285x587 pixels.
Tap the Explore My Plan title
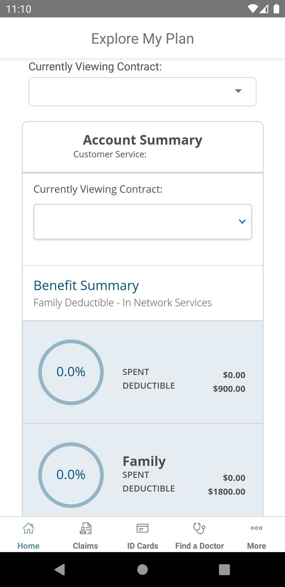(x=142, y=39)
